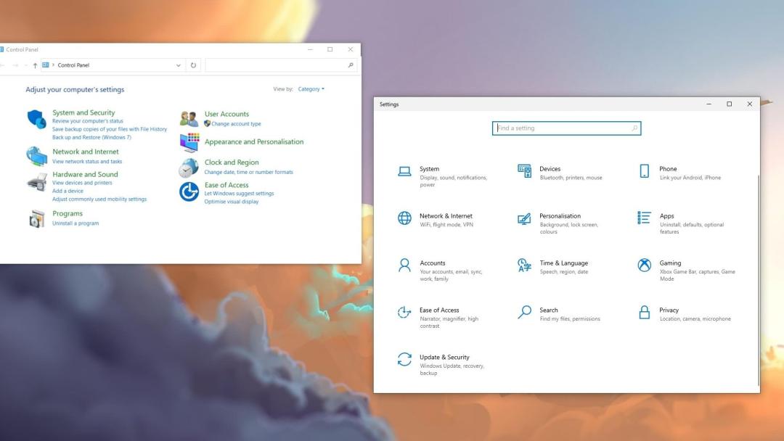This screenshot has width=784, height=441.
Task: Open Privacy padlock icon in Settings
Action: [645, 313]
